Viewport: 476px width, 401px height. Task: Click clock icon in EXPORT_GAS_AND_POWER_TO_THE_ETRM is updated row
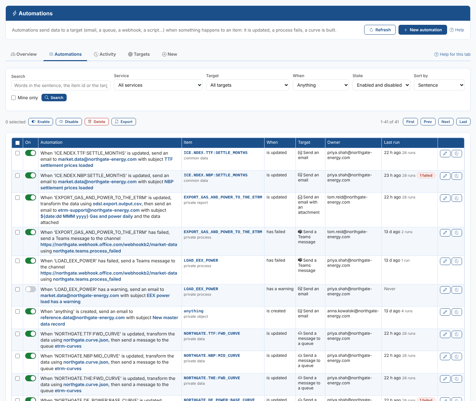(457, 198)
